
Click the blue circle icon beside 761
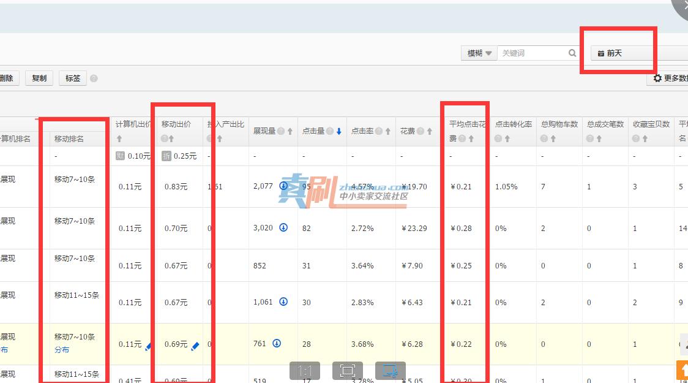point(277,343)
